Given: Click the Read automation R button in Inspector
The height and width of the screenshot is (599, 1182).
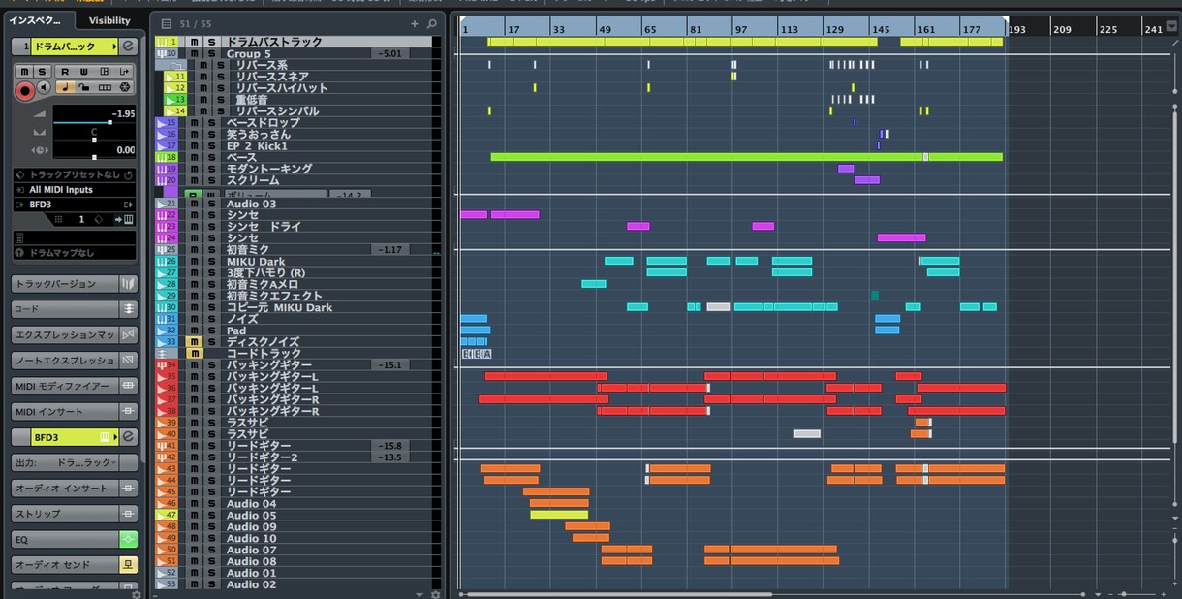Looking at the screenshot, I should (65, 72).
